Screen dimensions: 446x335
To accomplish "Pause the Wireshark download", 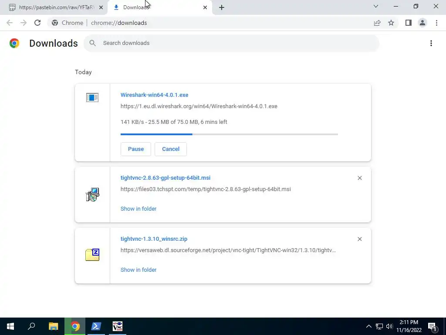I will [x=136, y=149].
